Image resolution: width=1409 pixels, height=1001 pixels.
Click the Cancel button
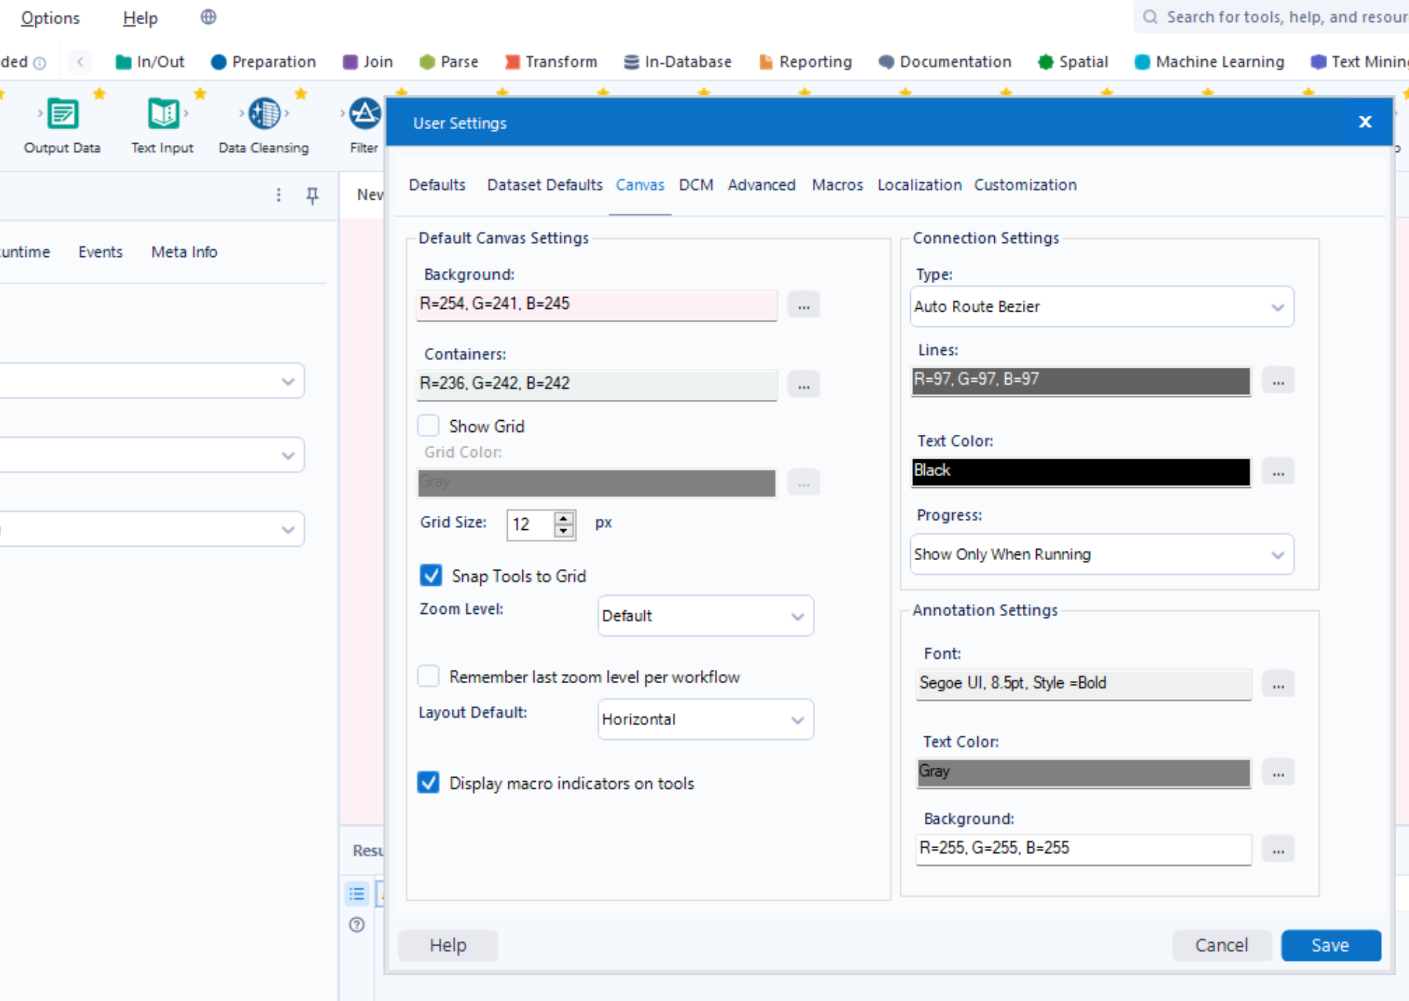pos(1221,945)
